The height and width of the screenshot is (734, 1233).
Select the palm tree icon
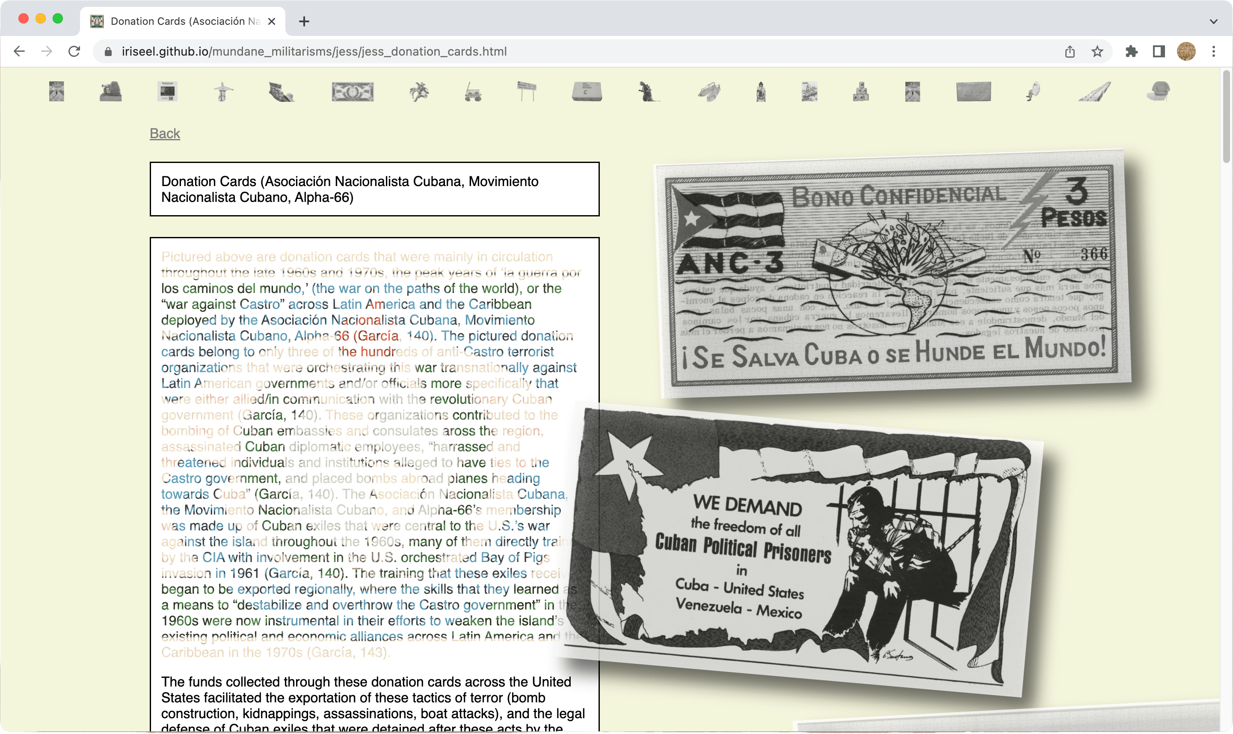(419, 92)
